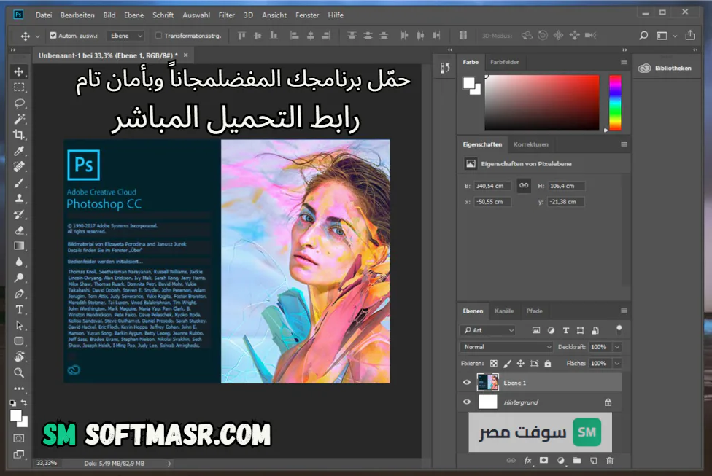712x476 pixels.
Task: Open the Normal blend mode dropdown
Action: pos(506,347)
